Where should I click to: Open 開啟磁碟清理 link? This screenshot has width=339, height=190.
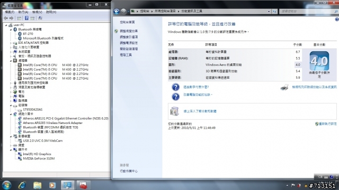(x=129, y=49)
